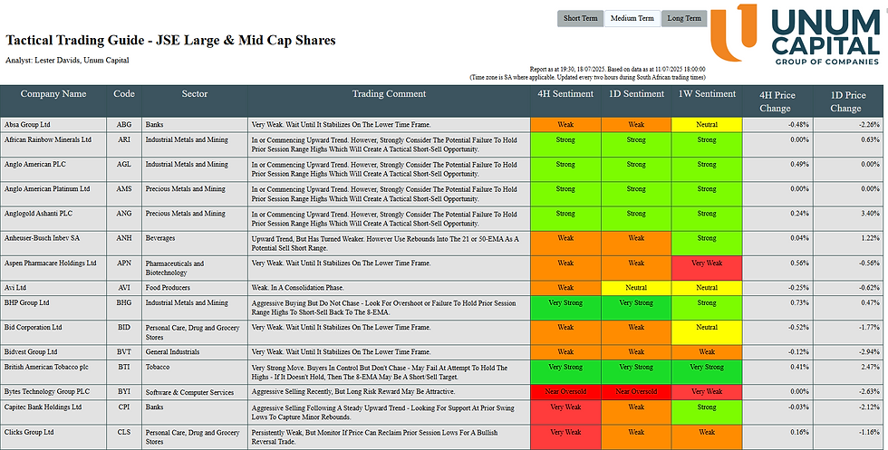Click Anglogold Ashanti's 3.40% 1D price change
Image resolution: width=888 pixels, height=450 pixels.
click(871, 214)
